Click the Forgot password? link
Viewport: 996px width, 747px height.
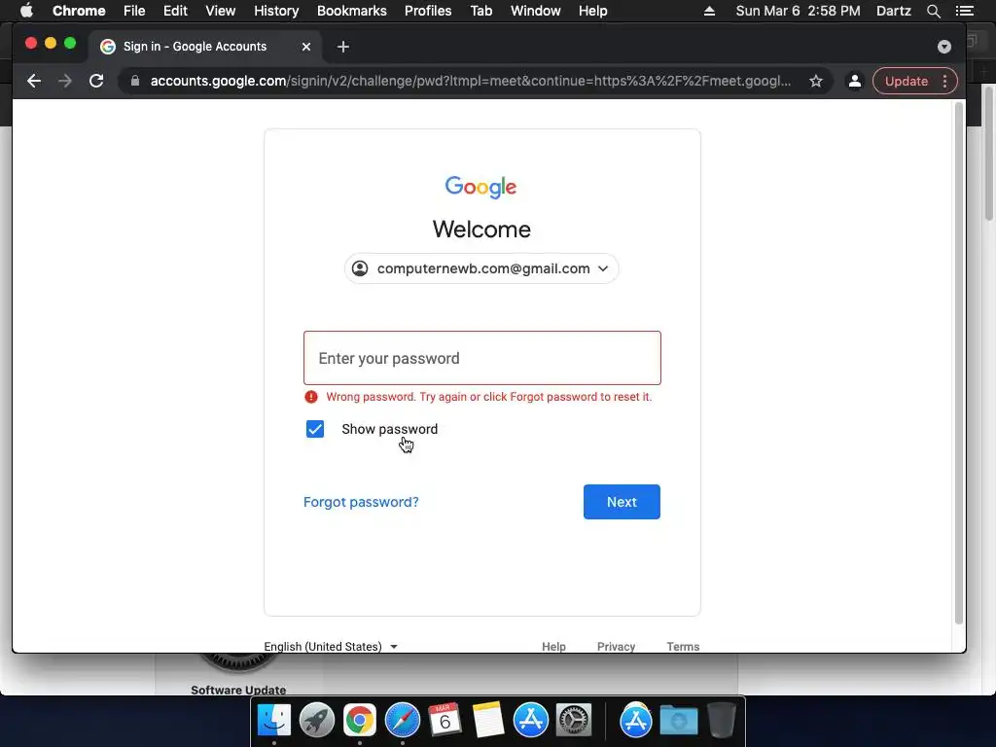coord(361,502)
